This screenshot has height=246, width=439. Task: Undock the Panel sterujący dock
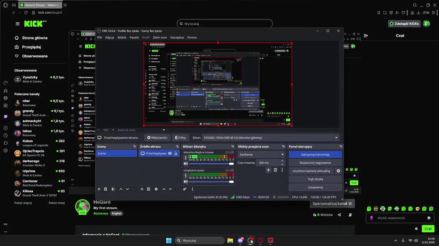341,146
